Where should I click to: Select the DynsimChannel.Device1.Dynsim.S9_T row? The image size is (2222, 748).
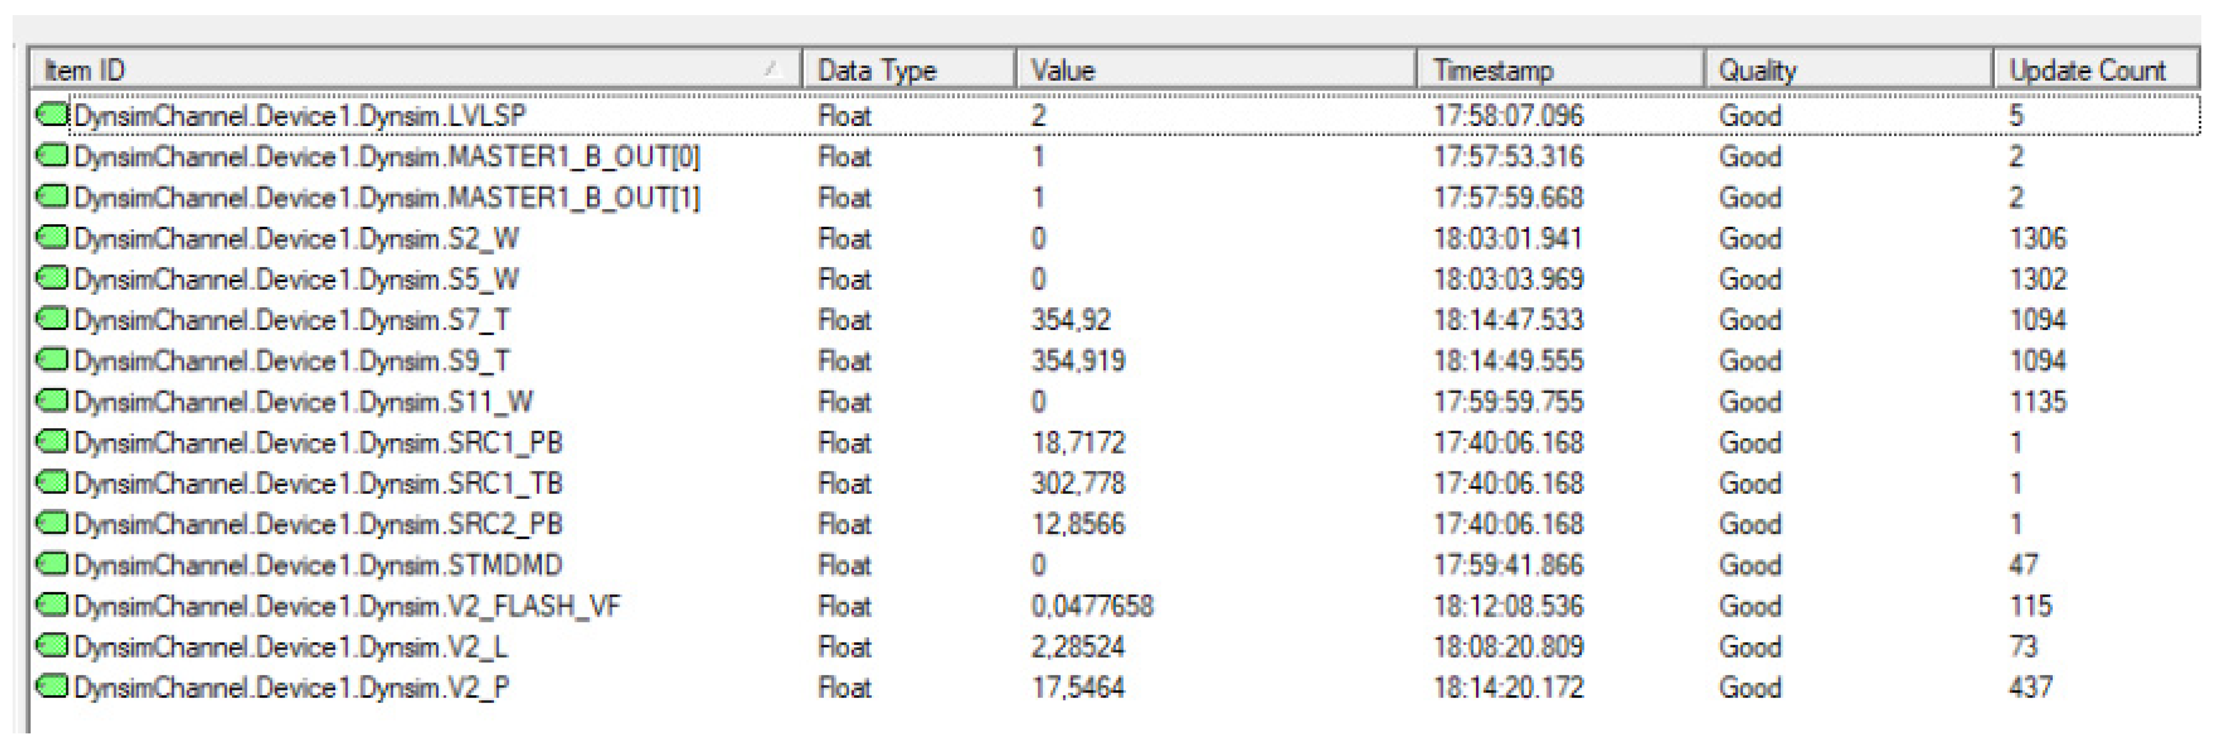[x=292, y=361]
